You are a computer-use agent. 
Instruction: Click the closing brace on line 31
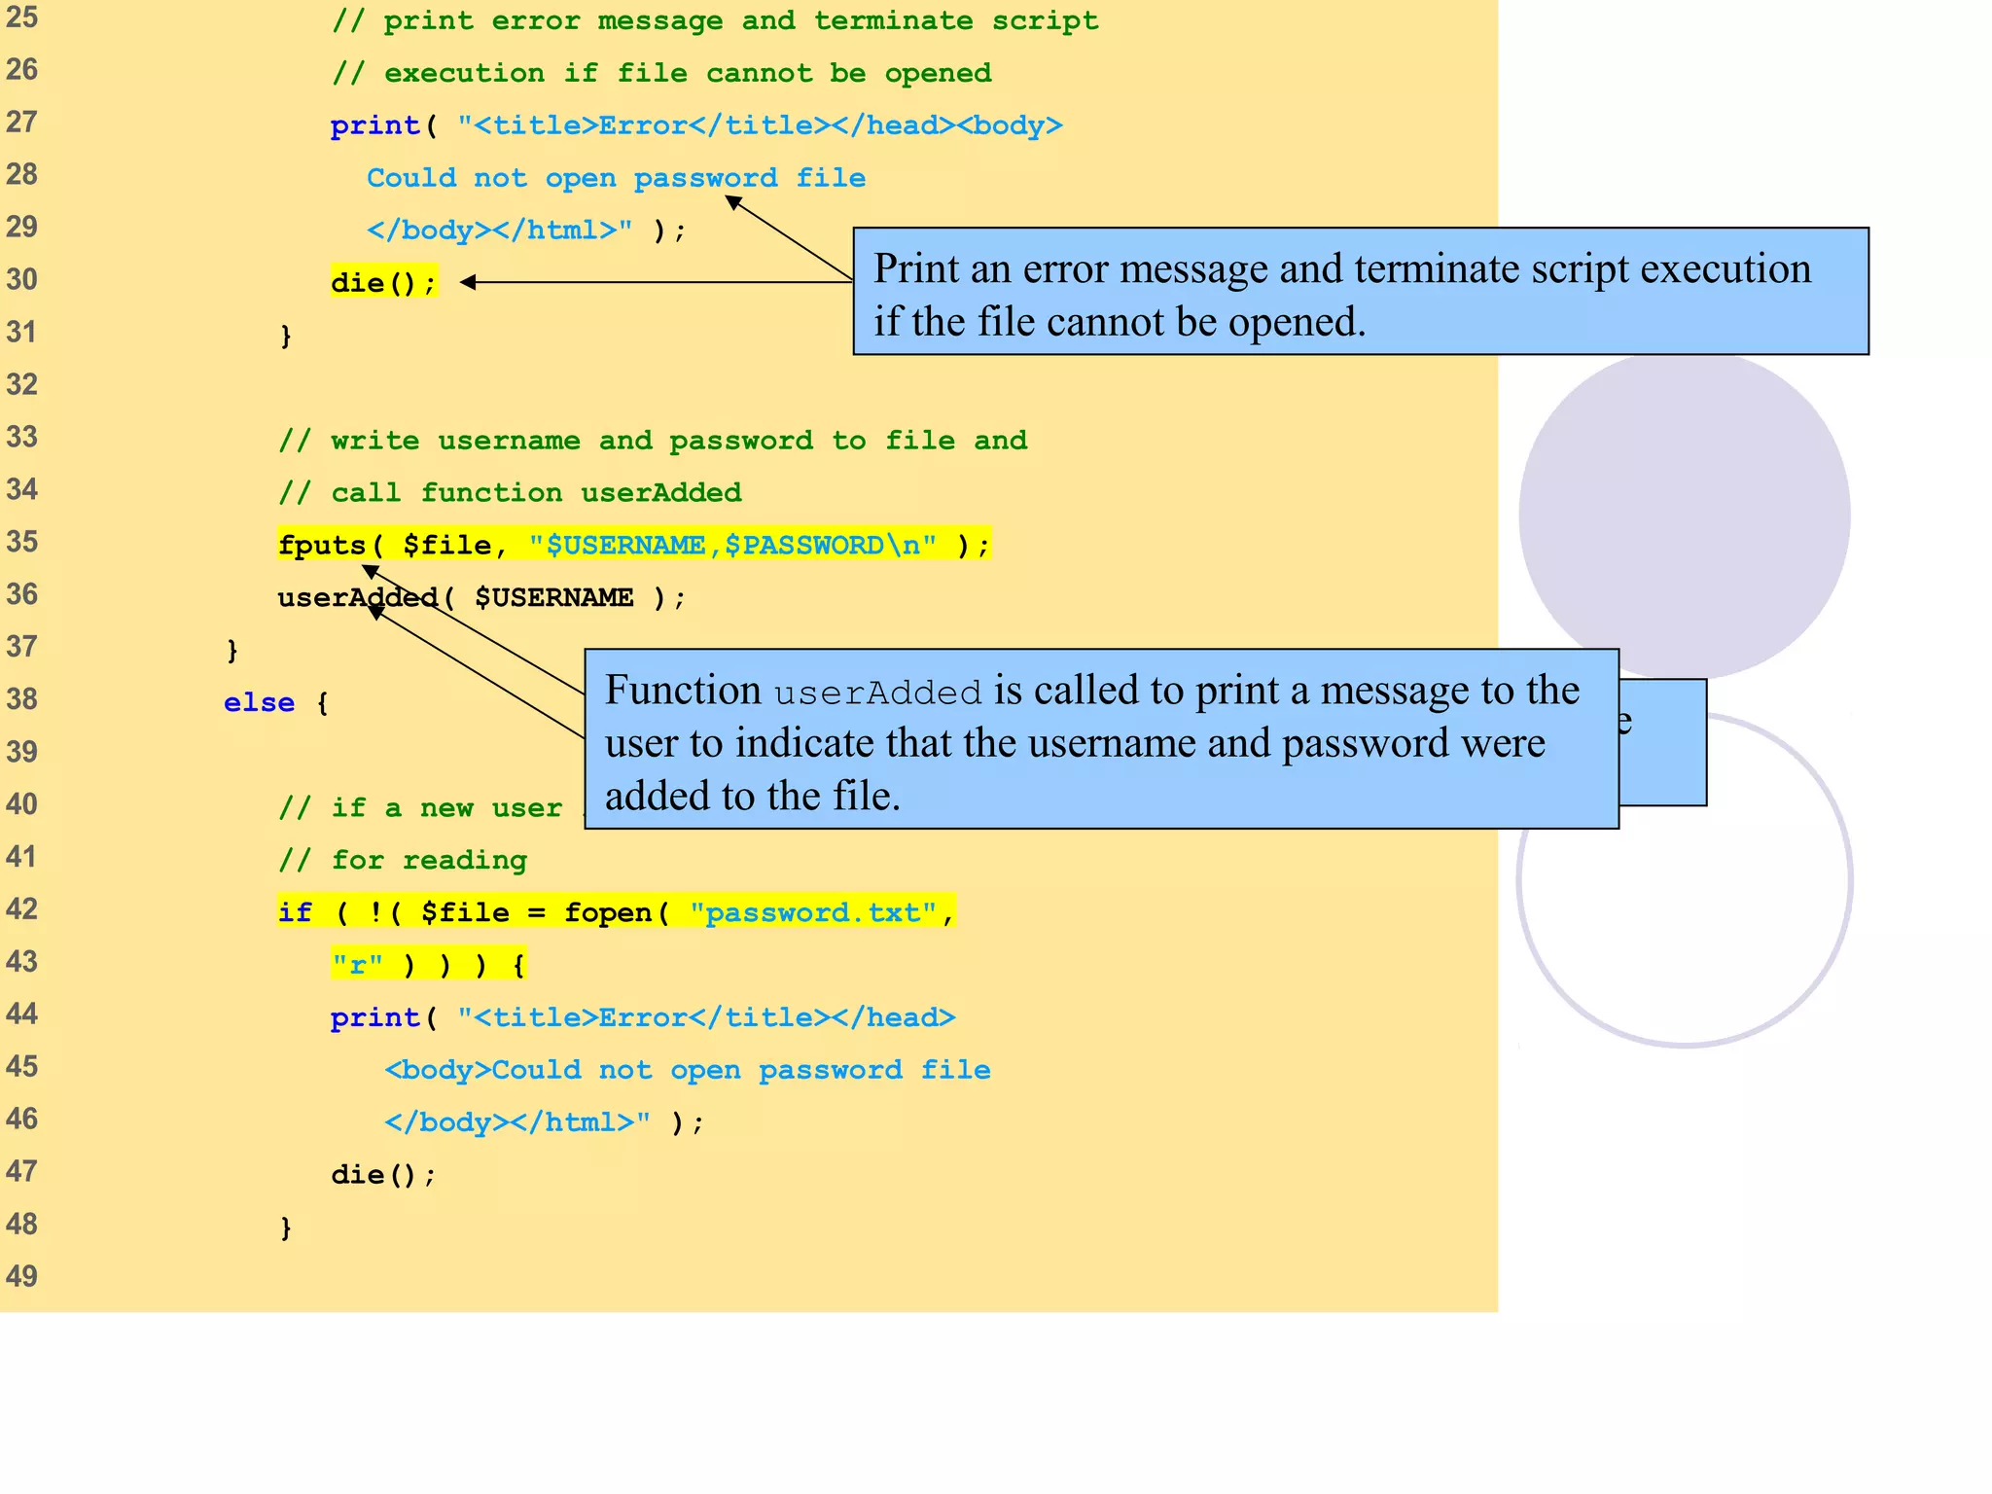286,336
